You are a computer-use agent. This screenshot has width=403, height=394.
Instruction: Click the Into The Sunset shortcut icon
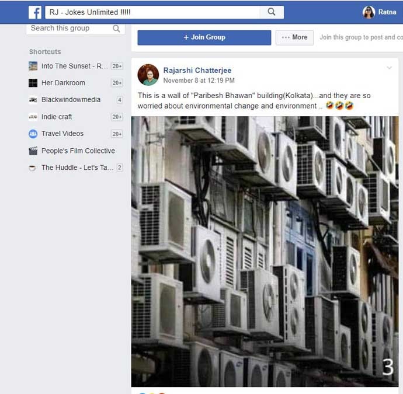point(33,66)
